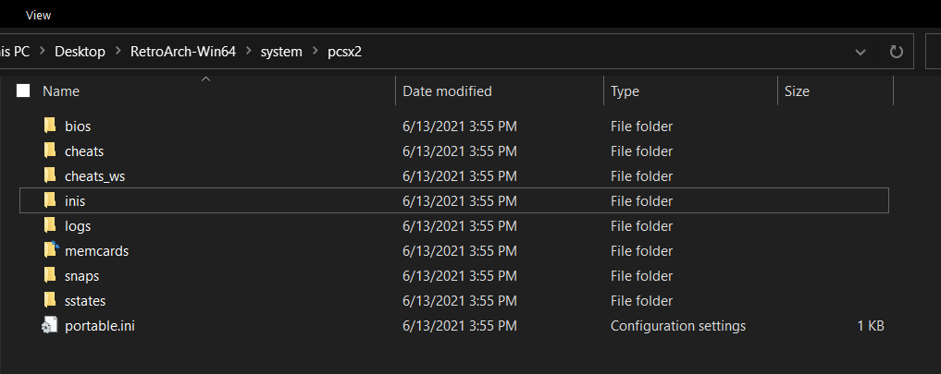Click the Configuration settings type cell
Screen dimensions: 941x374
[x=678, y=326]
